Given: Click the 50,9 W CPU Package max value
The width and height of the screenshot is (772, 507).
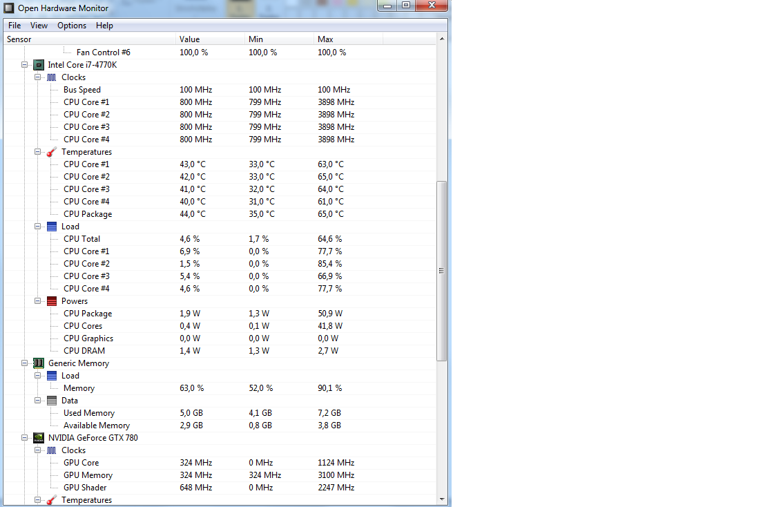Looking at the screenshot, I should coord(330,314).
